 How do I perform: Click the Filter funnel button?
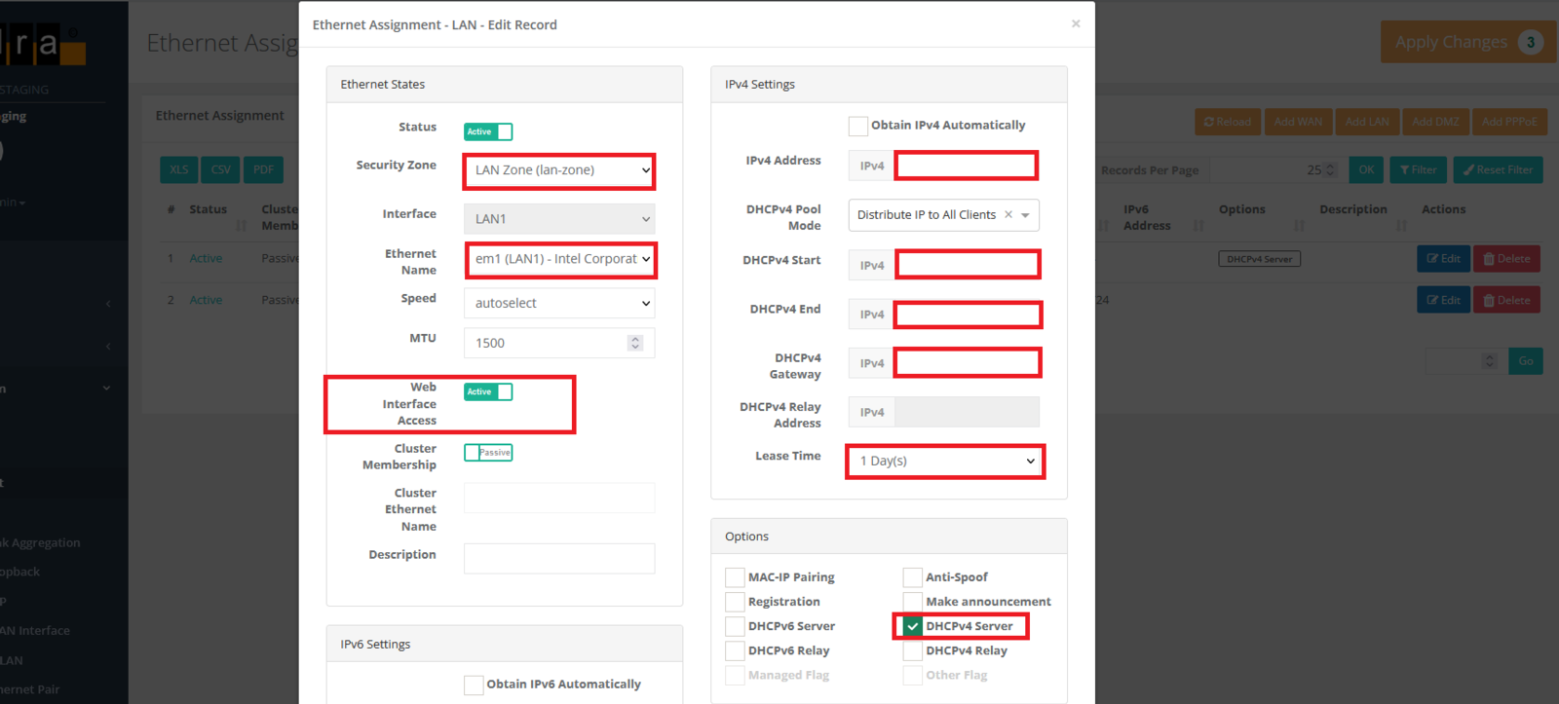[1418, 169]
